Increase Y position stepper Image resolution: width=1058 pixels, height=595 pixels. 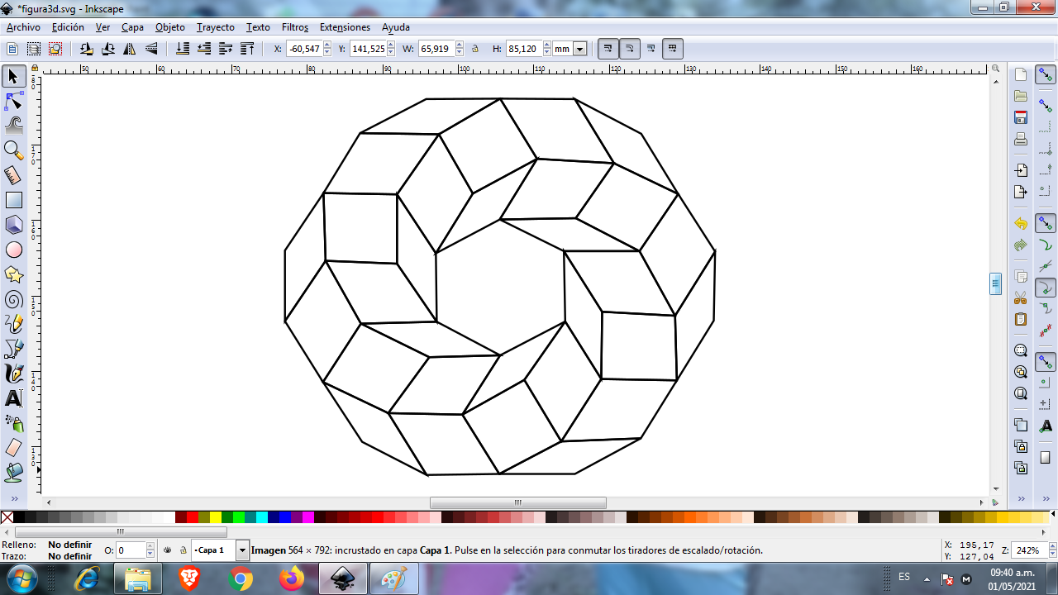click(391, 45)
